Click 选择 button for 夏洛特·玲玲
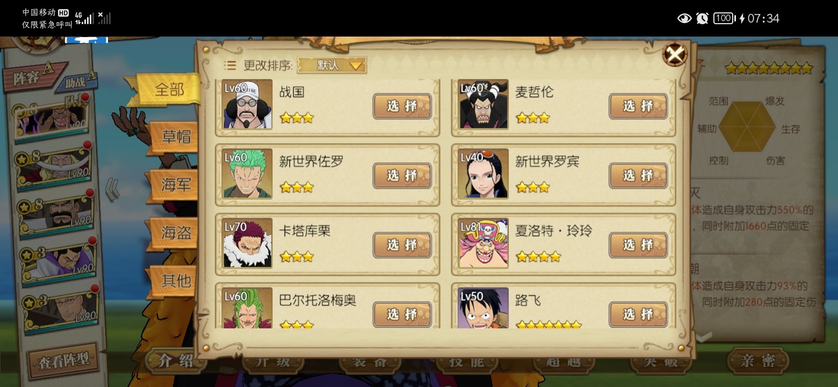The image size is (838, 387). point(638,245)
